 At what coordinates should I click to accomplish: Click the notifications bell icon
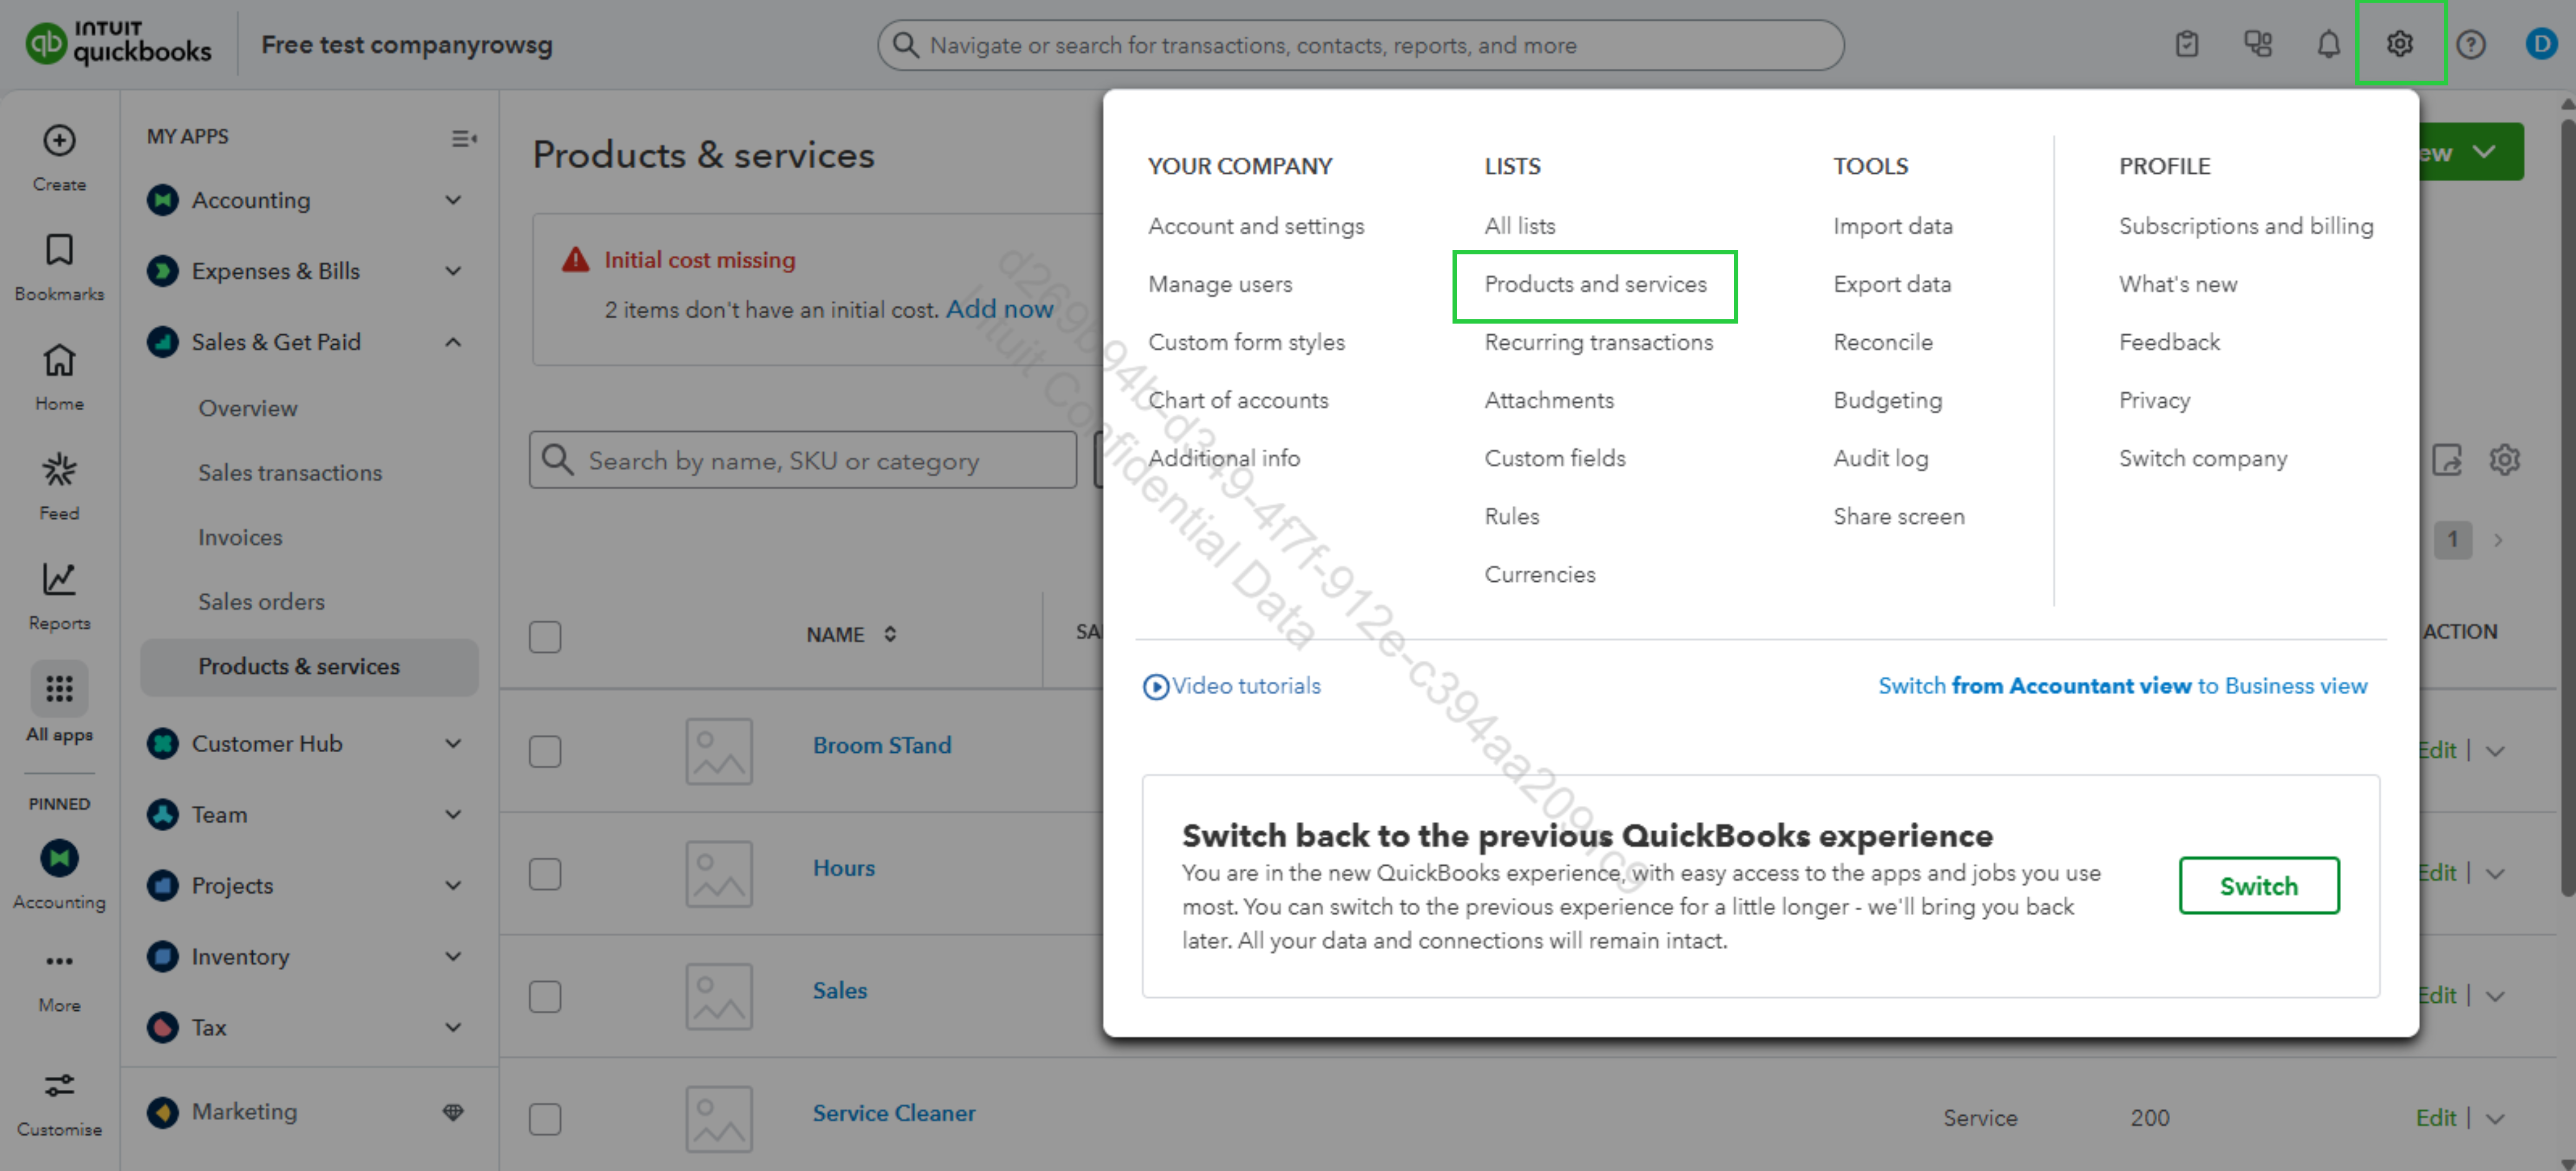click(2328, 45)
